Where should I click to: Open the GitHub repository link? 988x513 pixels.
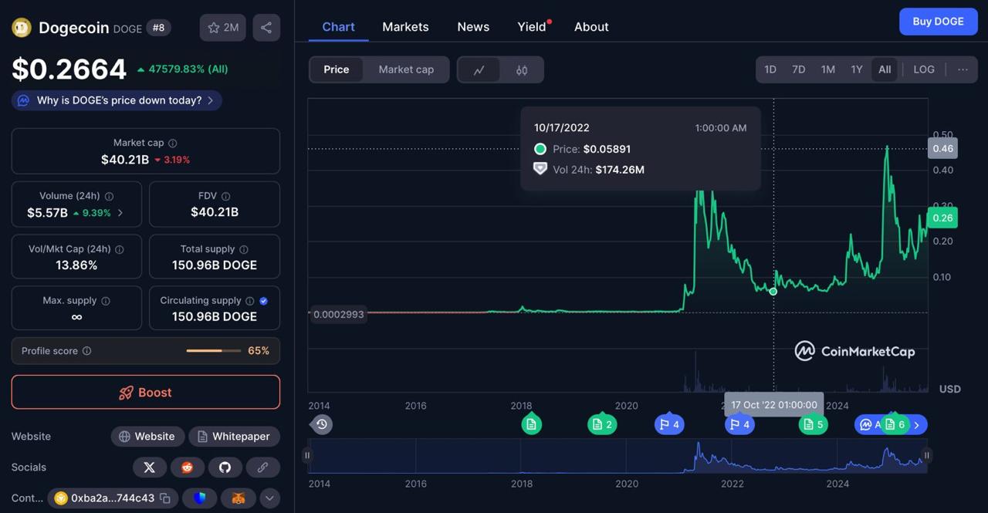coord(225,467)
